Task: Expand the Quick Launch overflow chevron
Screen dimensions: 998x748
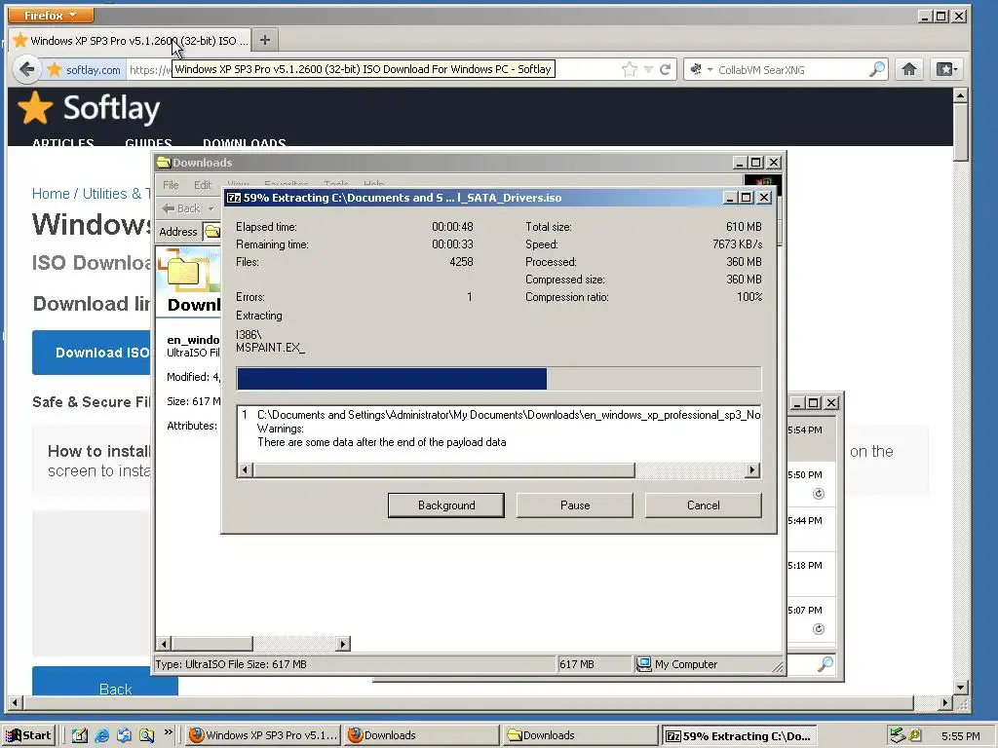Action: tap(168, 732)
